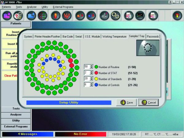The image size is (184, 138).
Task: Expand the External Programs sidebar section
Action: pos(16,127)
